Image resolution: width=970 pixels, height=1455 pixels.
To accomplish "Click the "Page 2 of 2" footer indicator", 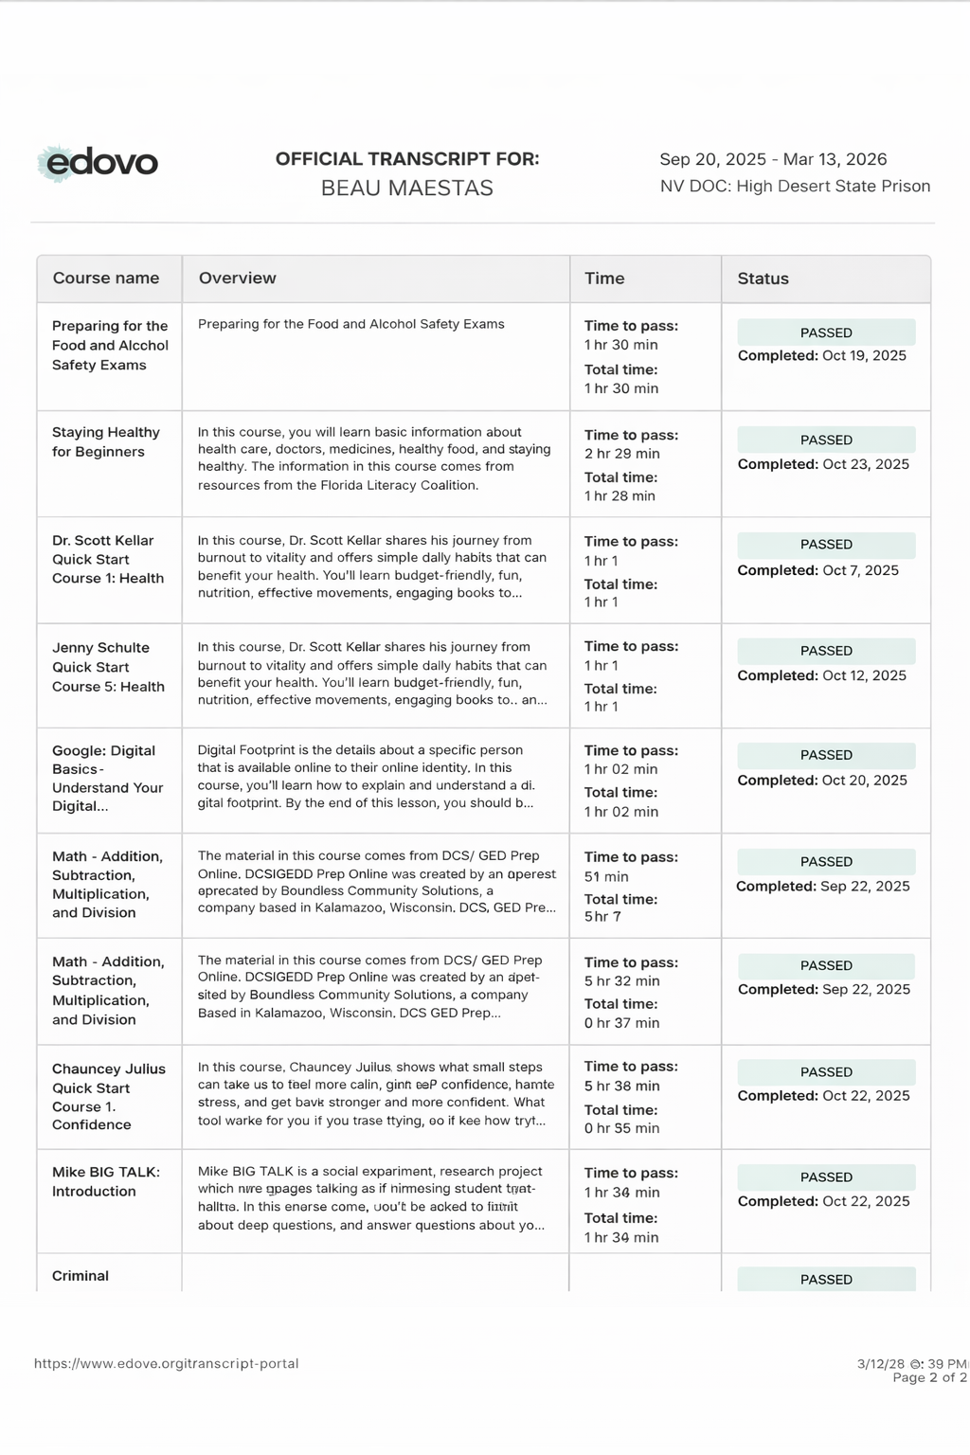I will [x=929, y=1377].
